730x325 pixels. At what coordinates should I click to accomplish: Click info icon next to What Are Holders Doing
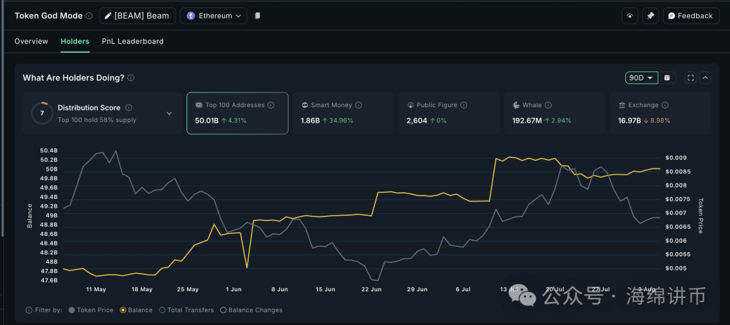point(131,78)
